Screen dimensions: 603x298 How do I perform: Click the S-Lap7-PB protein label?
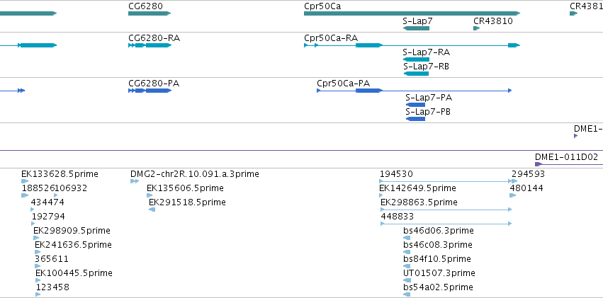pyautogui.click(x=428, y=112)
